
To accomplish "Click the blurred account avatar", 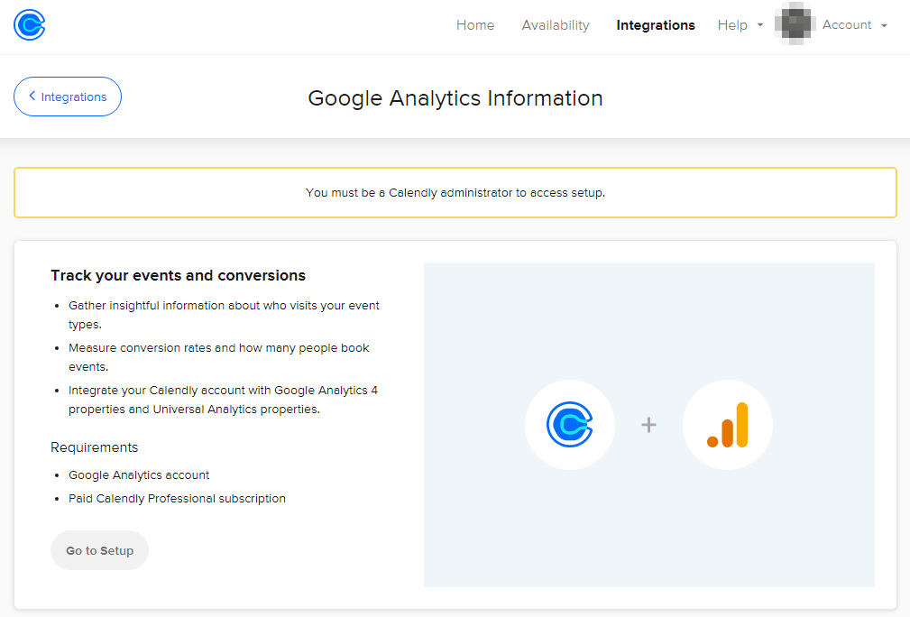I will pos(795,24).
